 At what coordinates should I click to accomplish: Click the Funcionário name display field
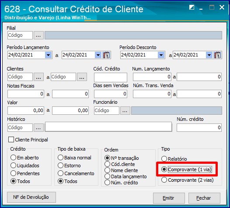pyautogui.click(x=177, y=111)
